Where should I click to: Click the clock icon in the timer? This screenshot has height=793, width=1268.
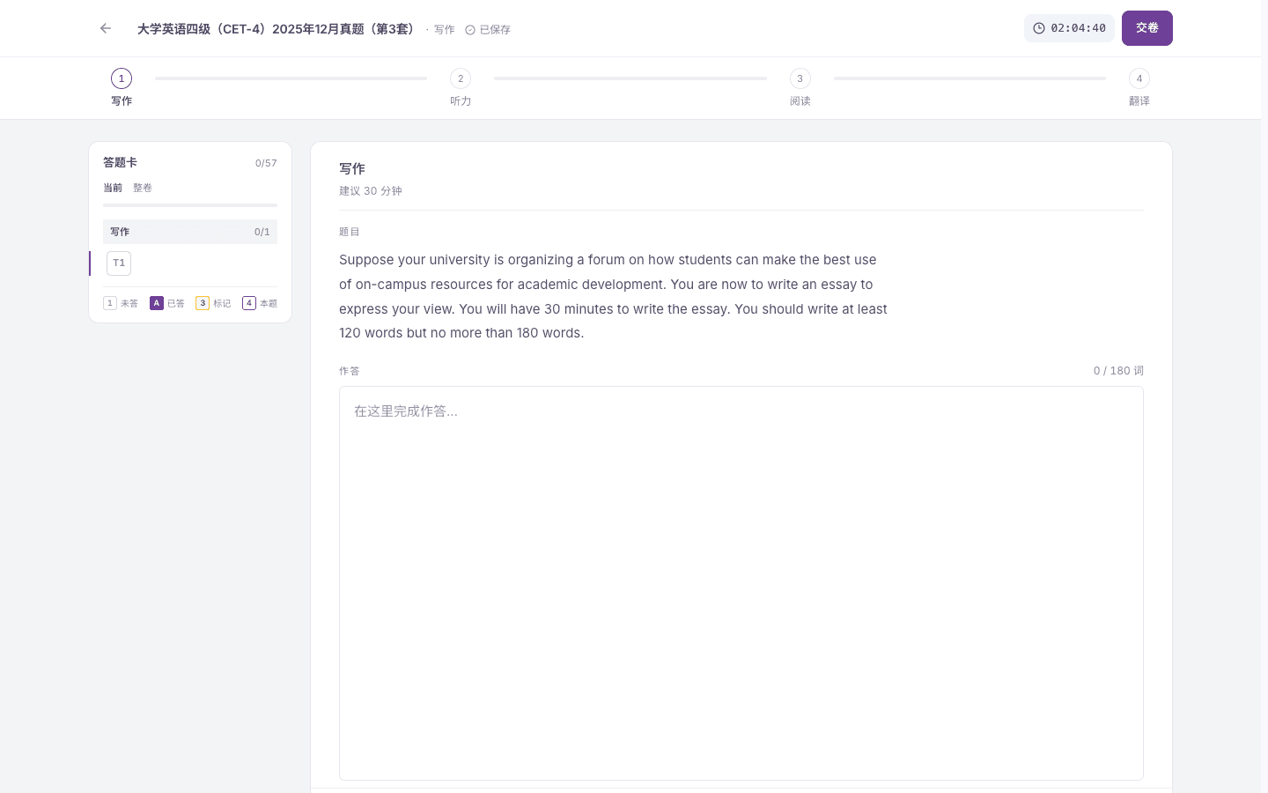point(1039,28)
